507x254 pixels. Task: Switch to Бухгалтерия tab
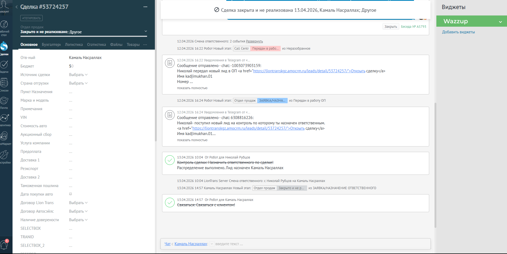click(51, 45)
